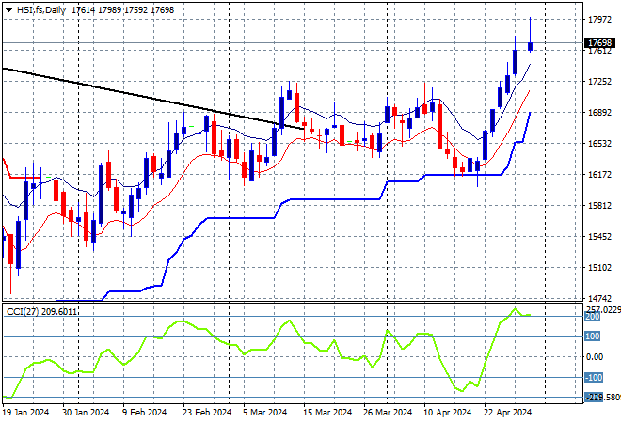Click the 14742 price axis label

click(599, 298)
